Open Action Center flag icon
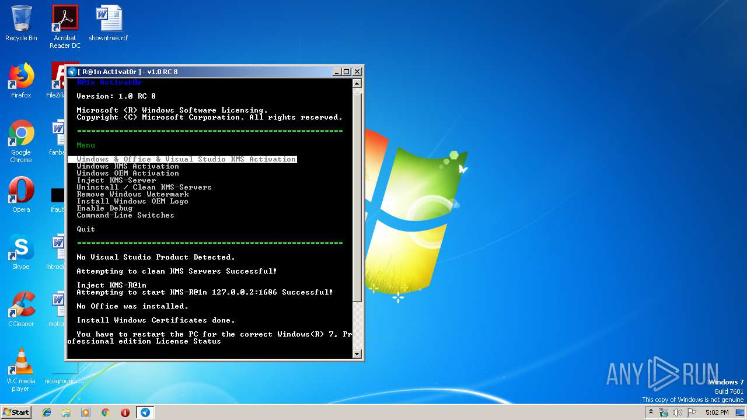This screenshot has width=747, height=420. pyautogui.click(x=692, y=412)
